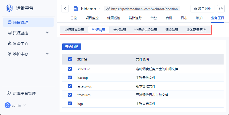
Task: Click the admin user avatar icon
Action: coord(7,105)
